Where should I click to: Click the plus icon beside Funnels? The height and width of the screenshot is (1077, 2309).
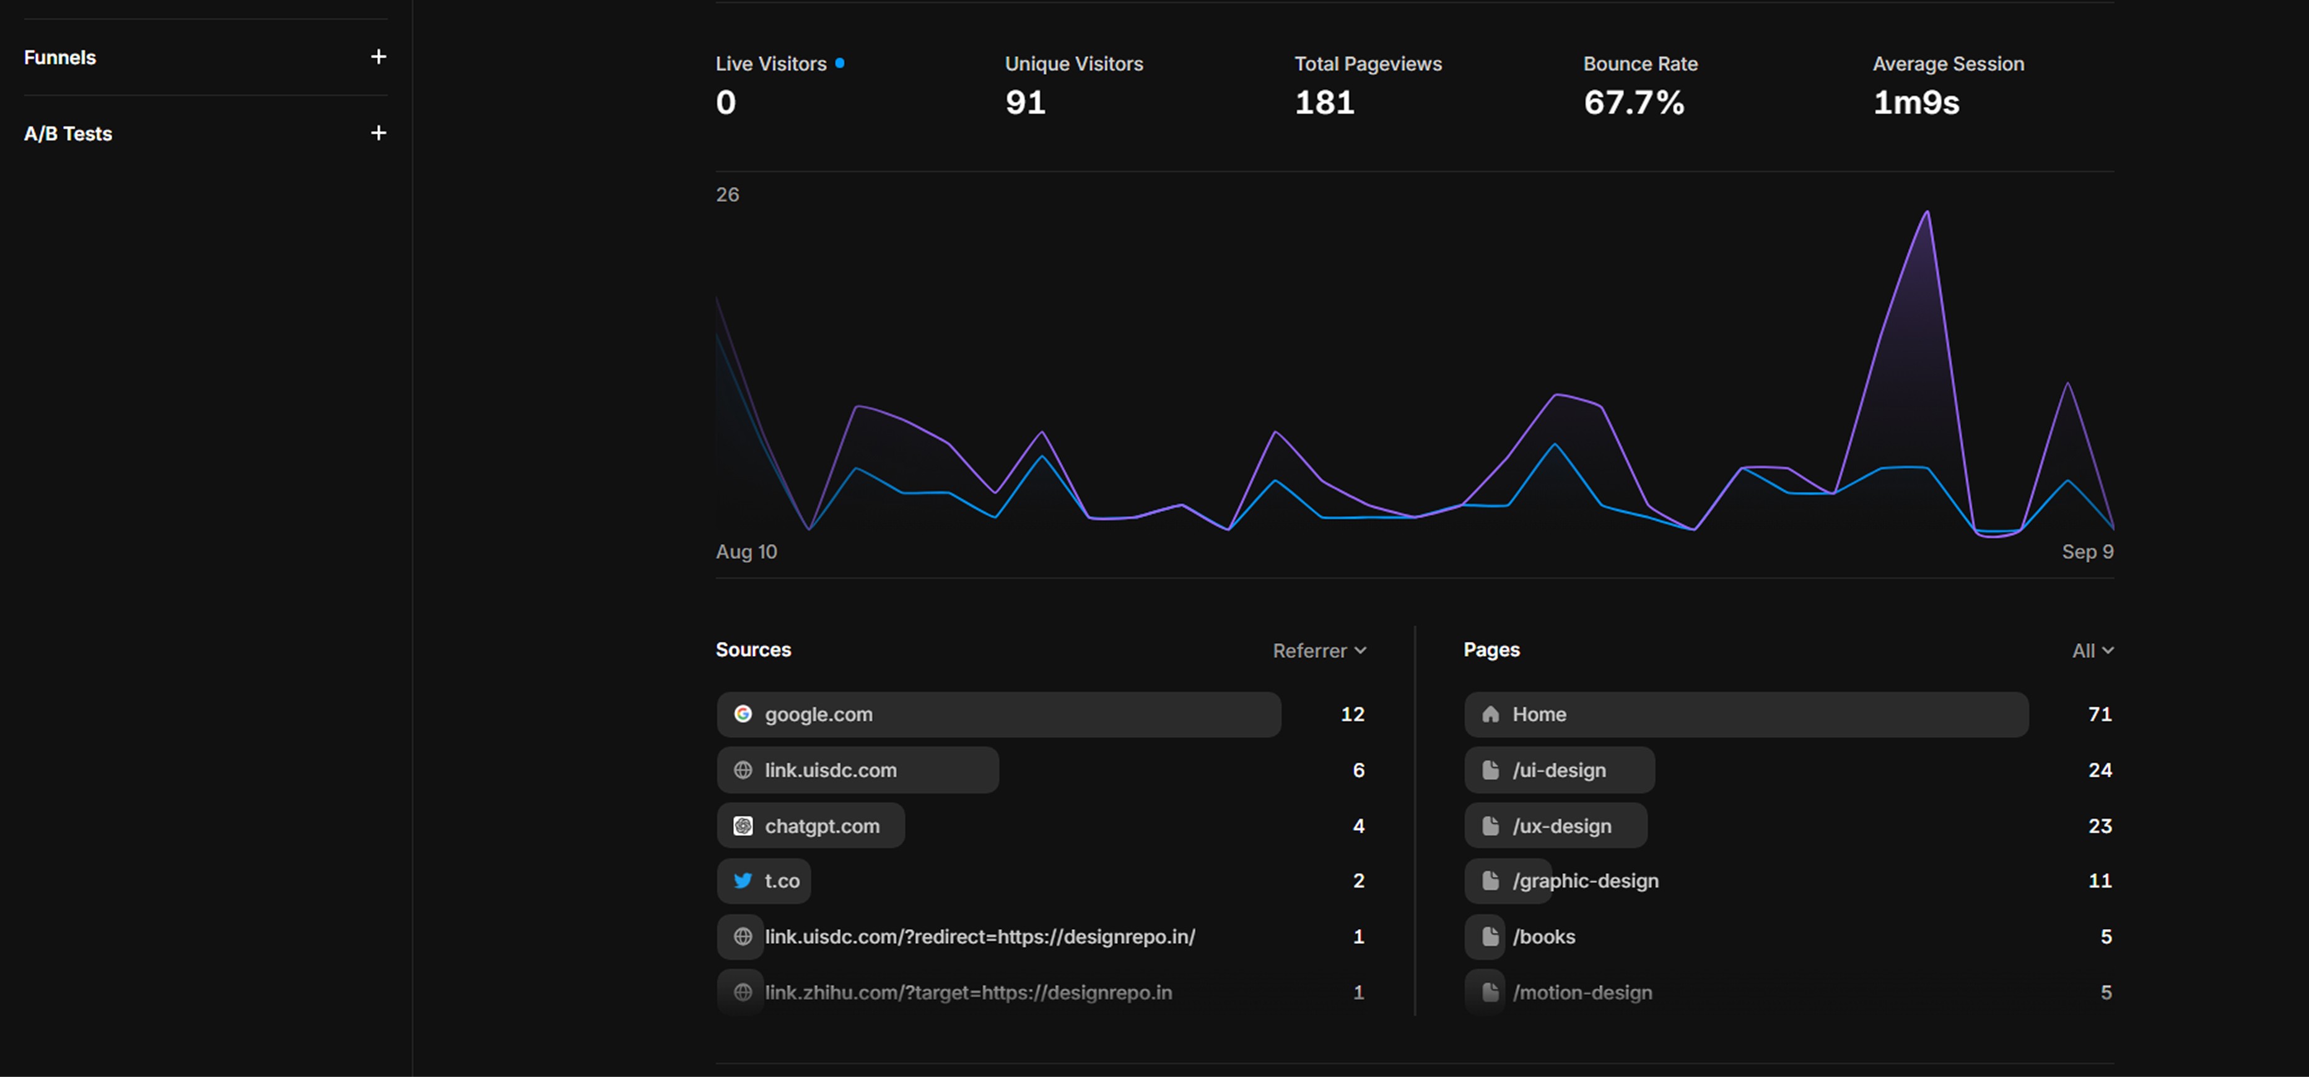tap(378, 58)
